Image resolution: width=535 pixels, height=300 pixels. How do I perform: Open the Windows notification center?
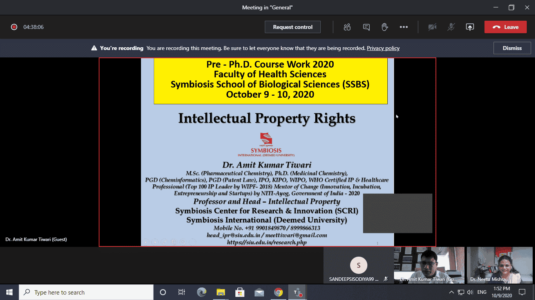point(522,292)
